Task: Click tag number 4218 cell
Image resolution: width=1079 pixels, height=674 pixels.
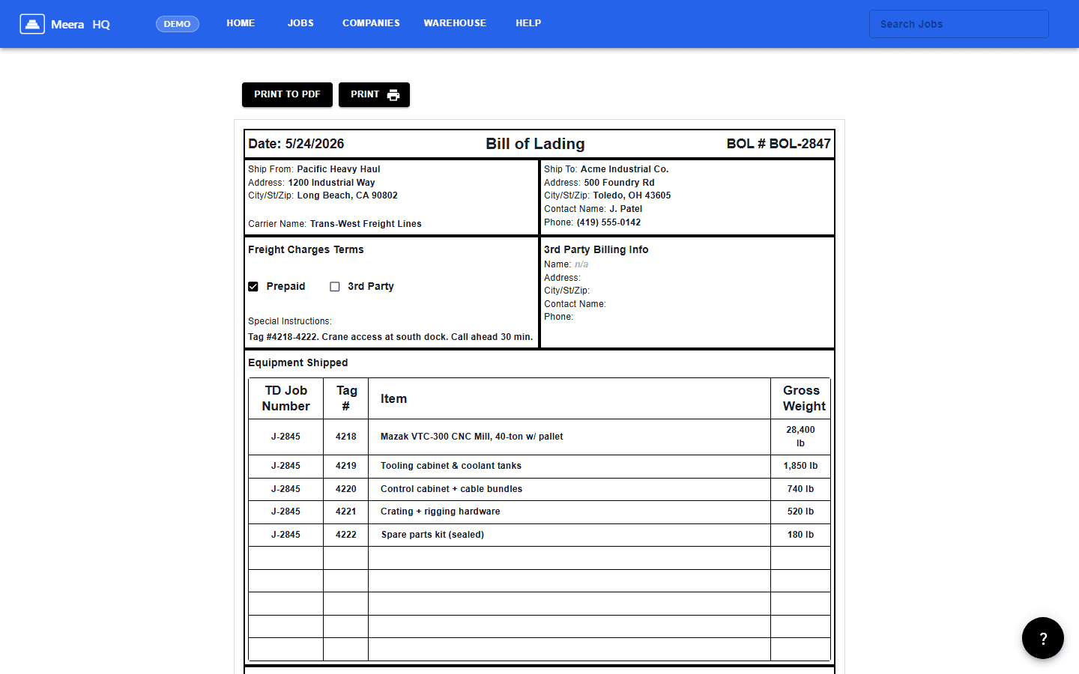Action: point(346,437)
